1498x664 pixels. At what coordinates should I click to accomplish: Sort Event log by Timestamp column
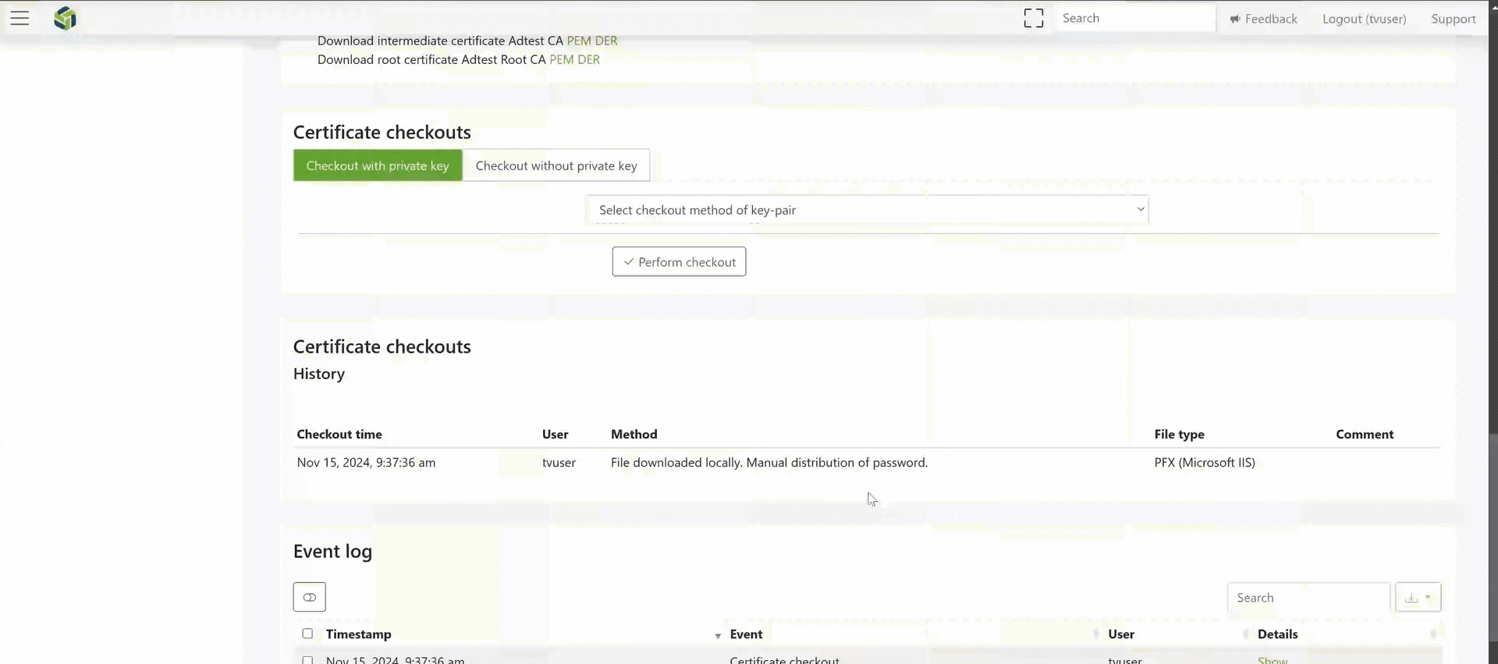pos(359,634)
